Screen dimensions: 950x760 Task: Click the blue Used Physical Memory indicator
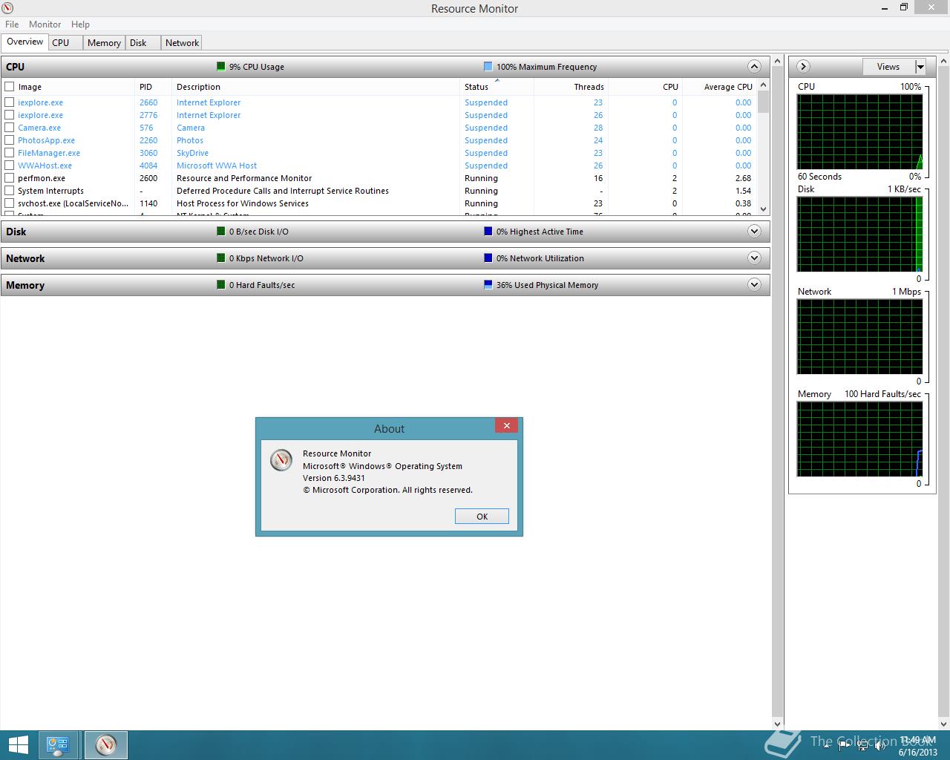[x=488, y=285]
